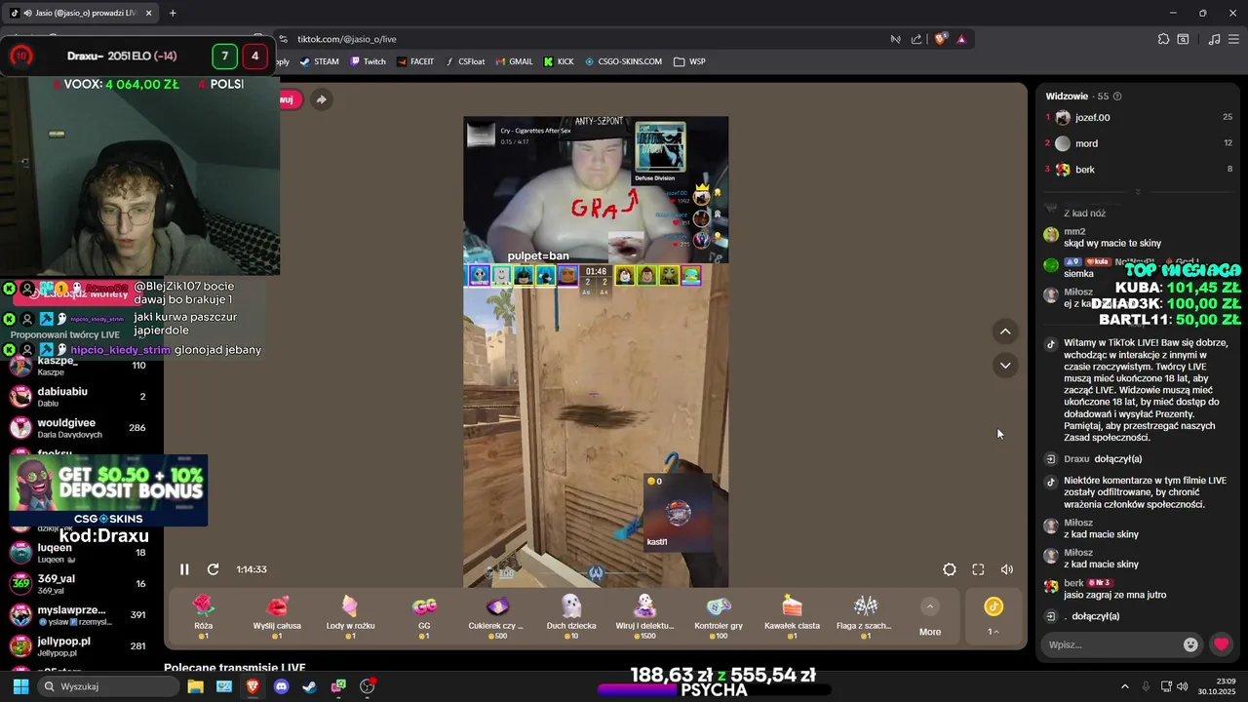Open Brave Rewards triangle icon
Viewport: 1248px width, 702px height.
[x=961, y=39]
